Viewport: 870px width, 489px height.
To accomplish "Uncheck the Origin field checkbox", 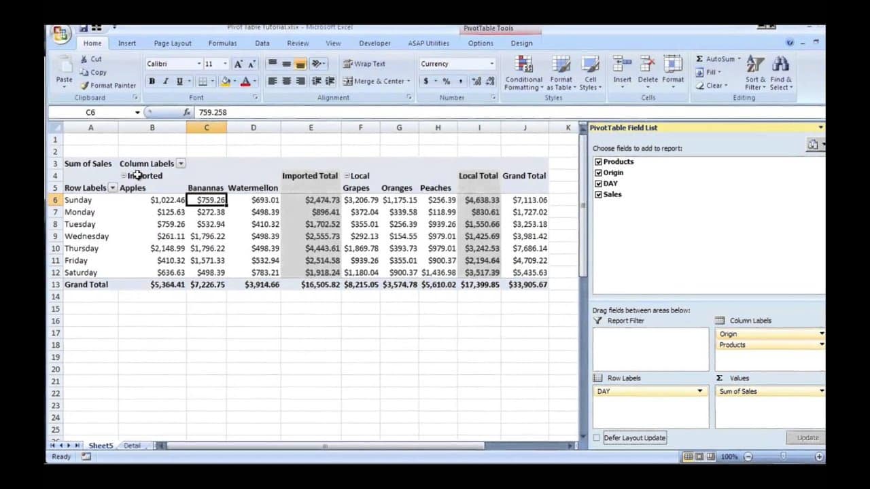I will 598,173.
